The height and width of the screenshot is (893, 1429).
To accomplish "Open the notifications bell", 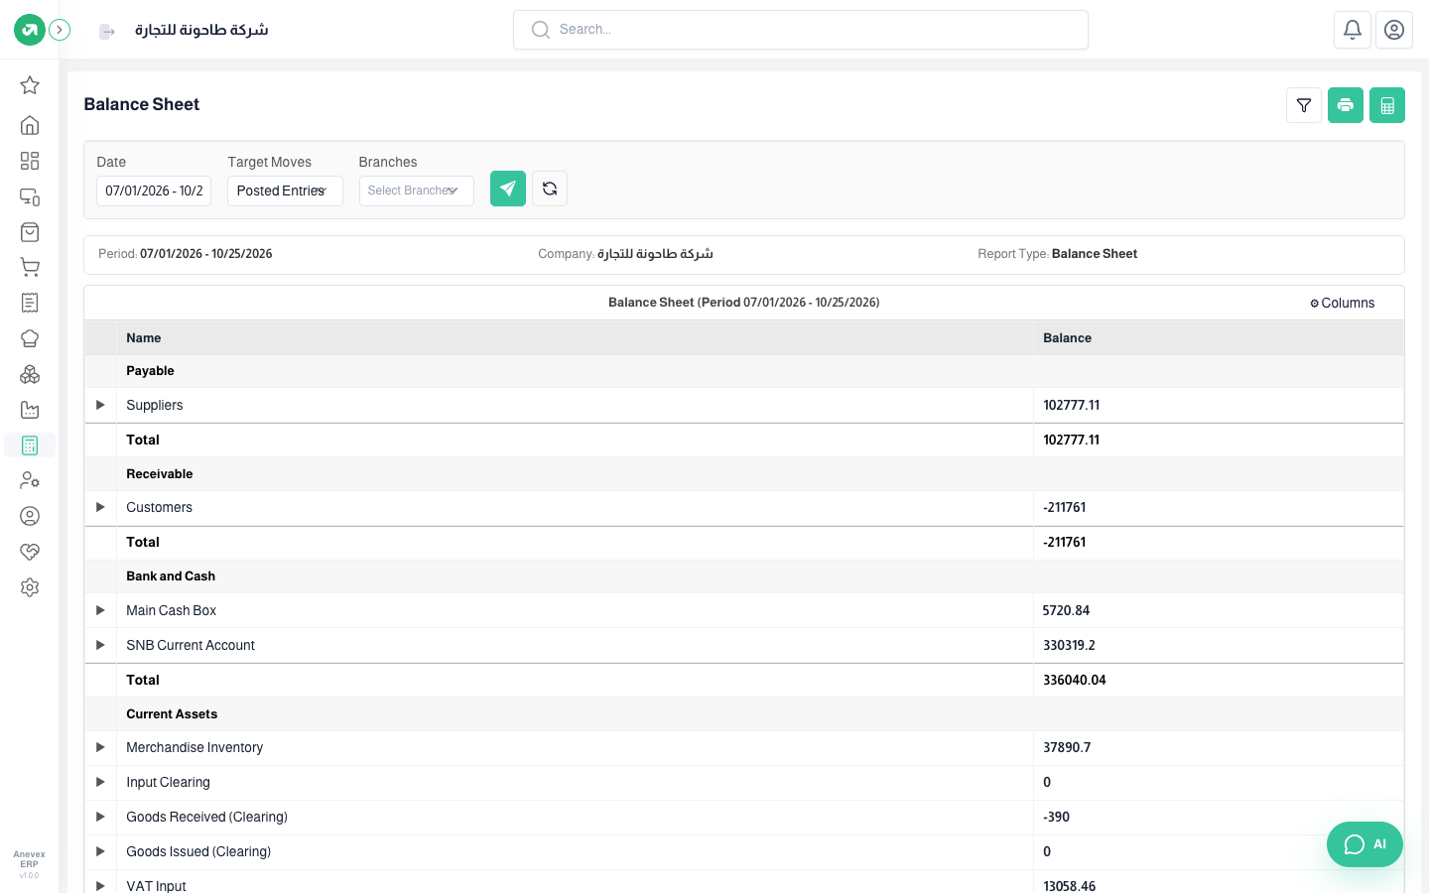I will tap(1353, 30).
